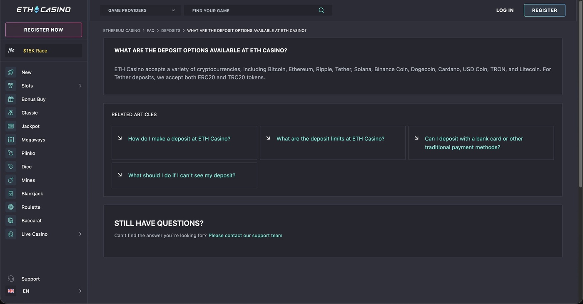Click arrow icon beside deposit limits article
583x304 pixels.
[x=268, y=138]
